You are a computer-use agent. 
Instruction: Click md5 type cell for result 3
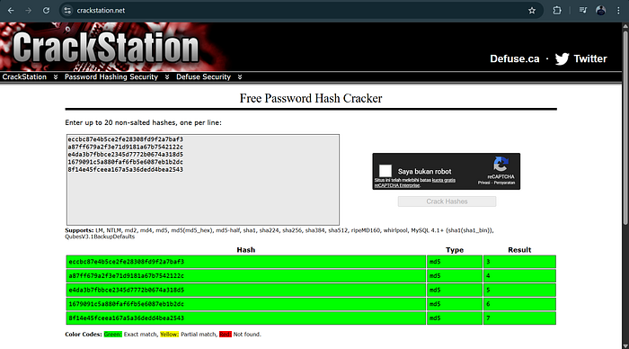pos(455,262)
